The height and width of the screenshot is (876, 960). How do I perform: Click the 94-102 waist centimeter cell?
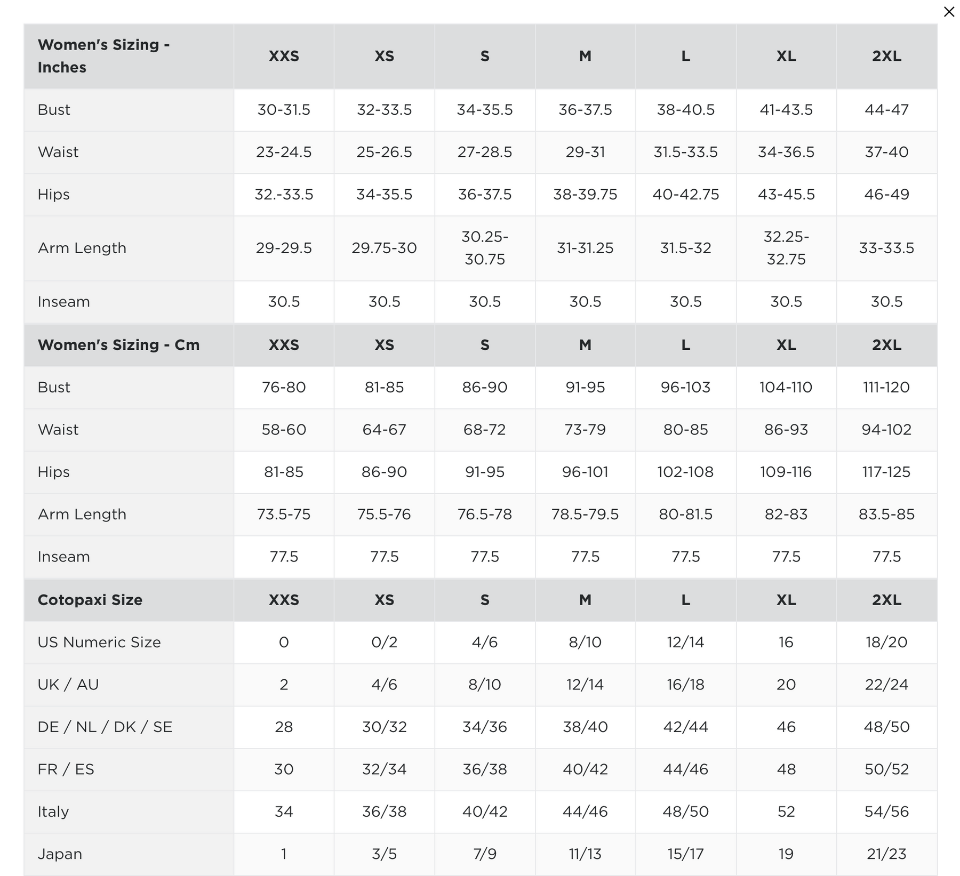tap(886, 430)
